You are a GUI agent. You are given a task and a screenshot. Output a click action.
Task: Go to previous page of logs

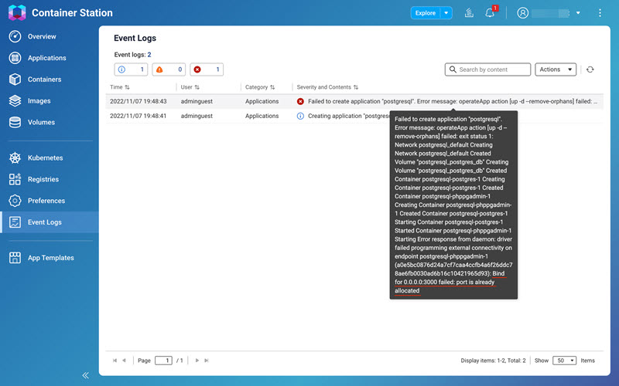click(124, 361)
